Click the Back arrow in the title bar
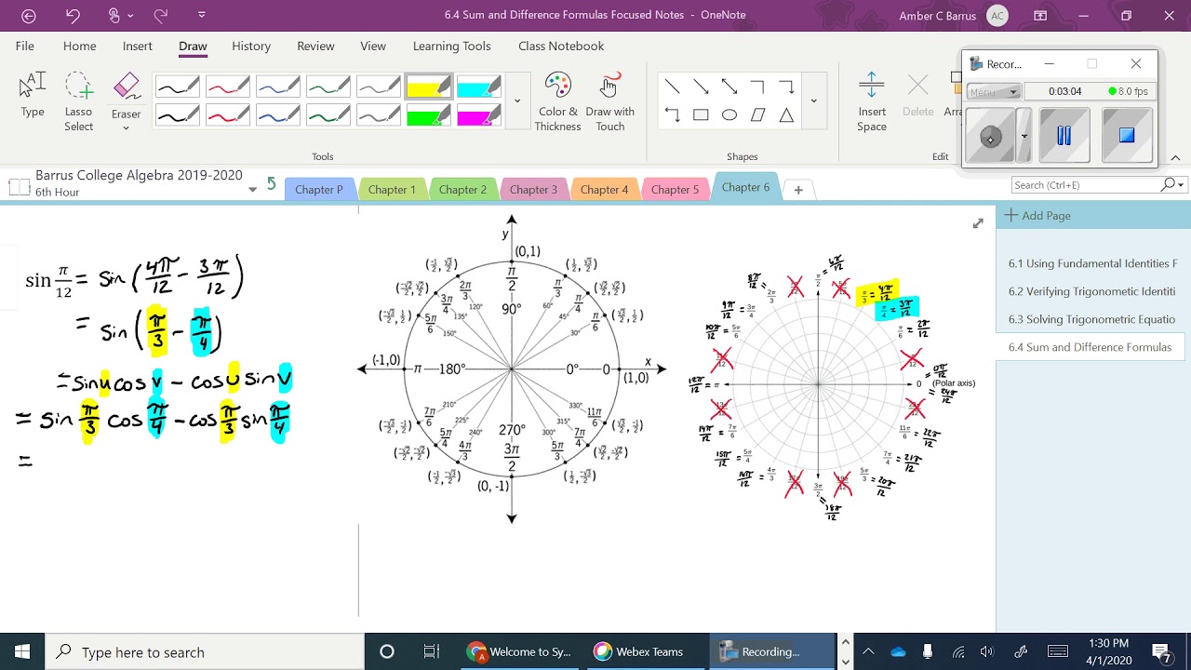This screenshot has height=670, width=1191. [x=28, y=16]
